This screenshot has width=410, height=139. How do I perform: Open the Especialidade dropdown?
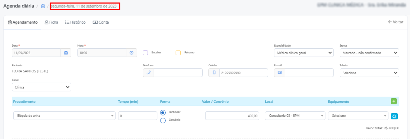point(304,53)
